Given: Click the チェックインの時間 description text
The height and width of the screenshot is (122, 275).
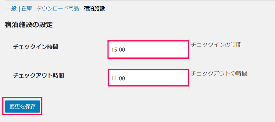Looking at the screenshot, I should pyautogui.click(x=216, y=45).
